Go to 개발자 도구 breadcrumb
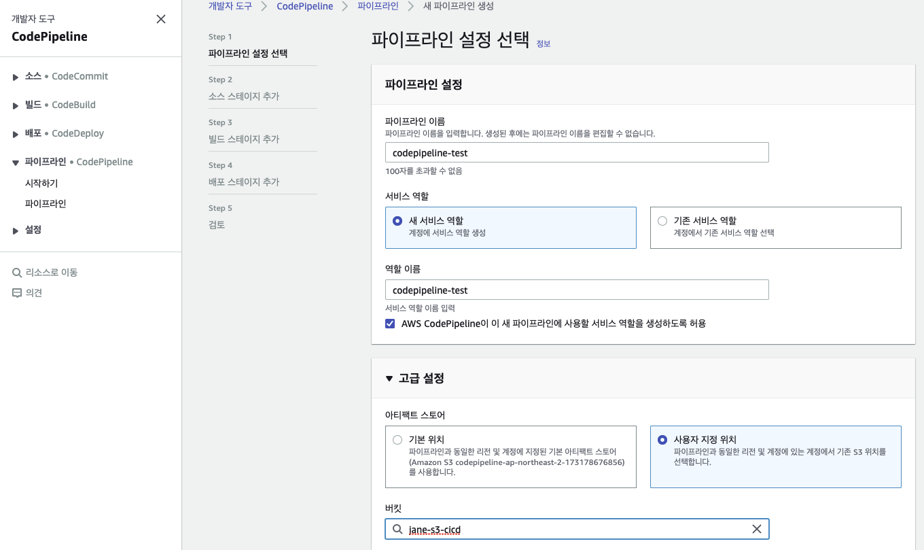The image size is (924, 550). tap(230, 5)
